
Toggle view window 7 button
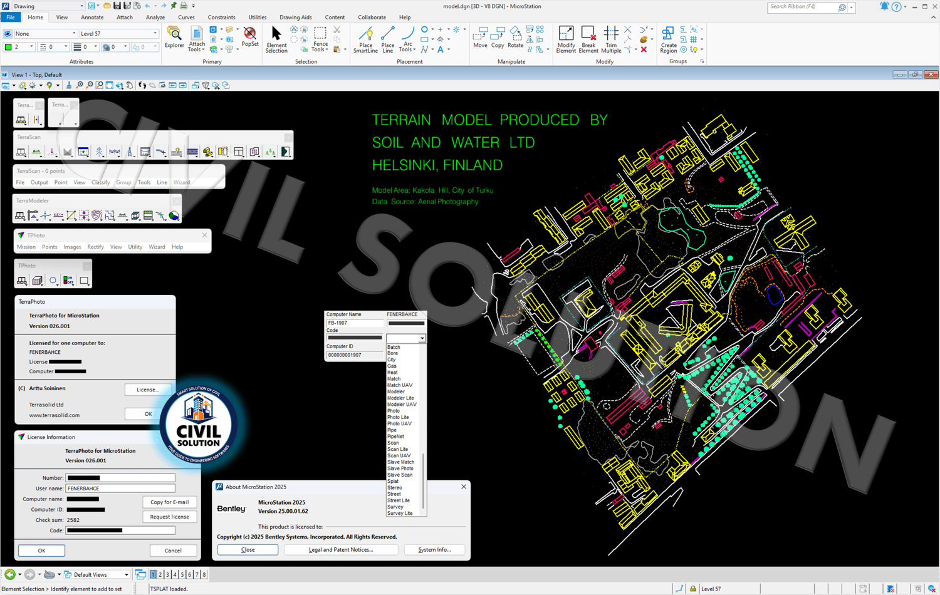(197, 574)
